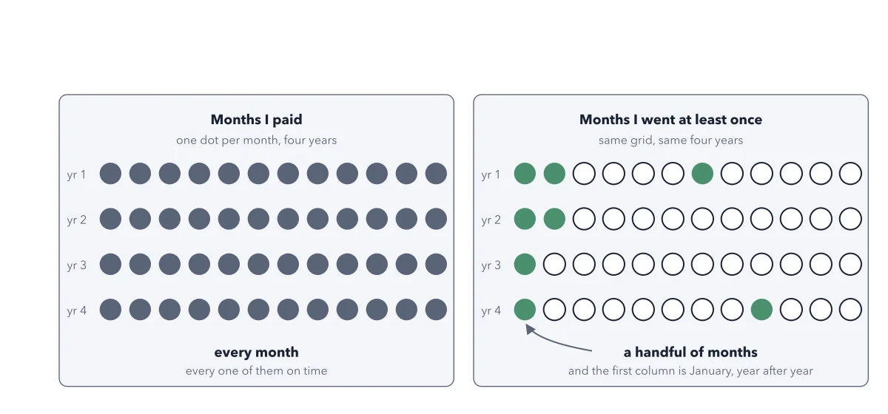Click the green dot in yr 1 seventh month
The image size is (888, 414).
(x=702, y=174)
